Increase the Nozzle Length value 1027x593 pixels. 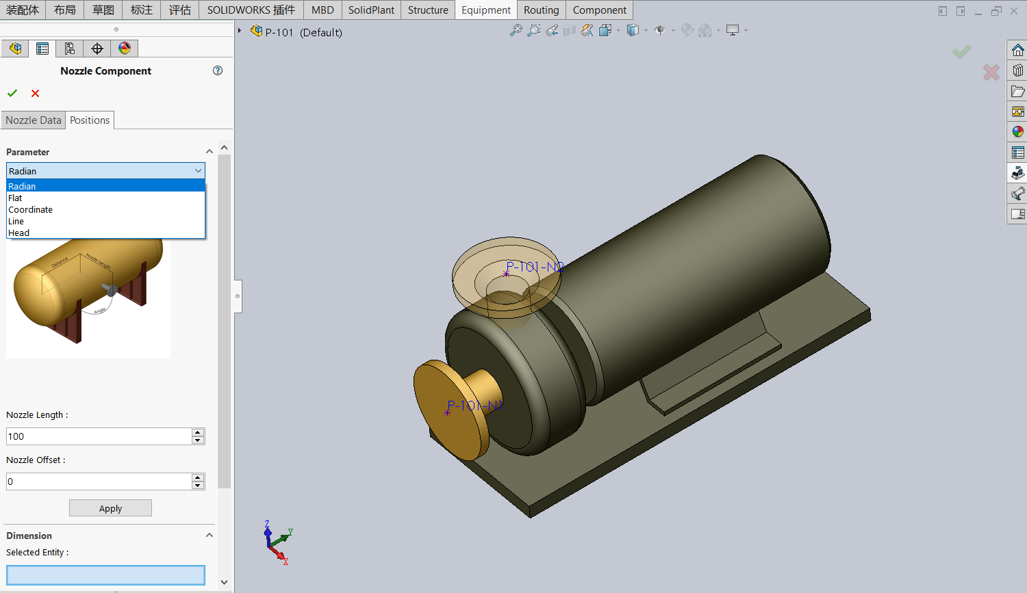coord(198,432)
